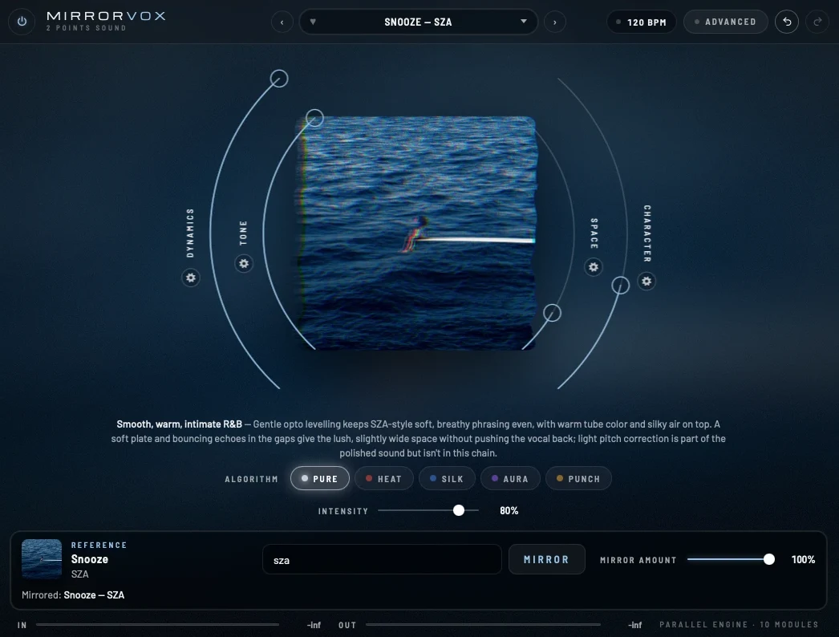
Task: Click the DYNAMICS label
Action: (190, 233)
